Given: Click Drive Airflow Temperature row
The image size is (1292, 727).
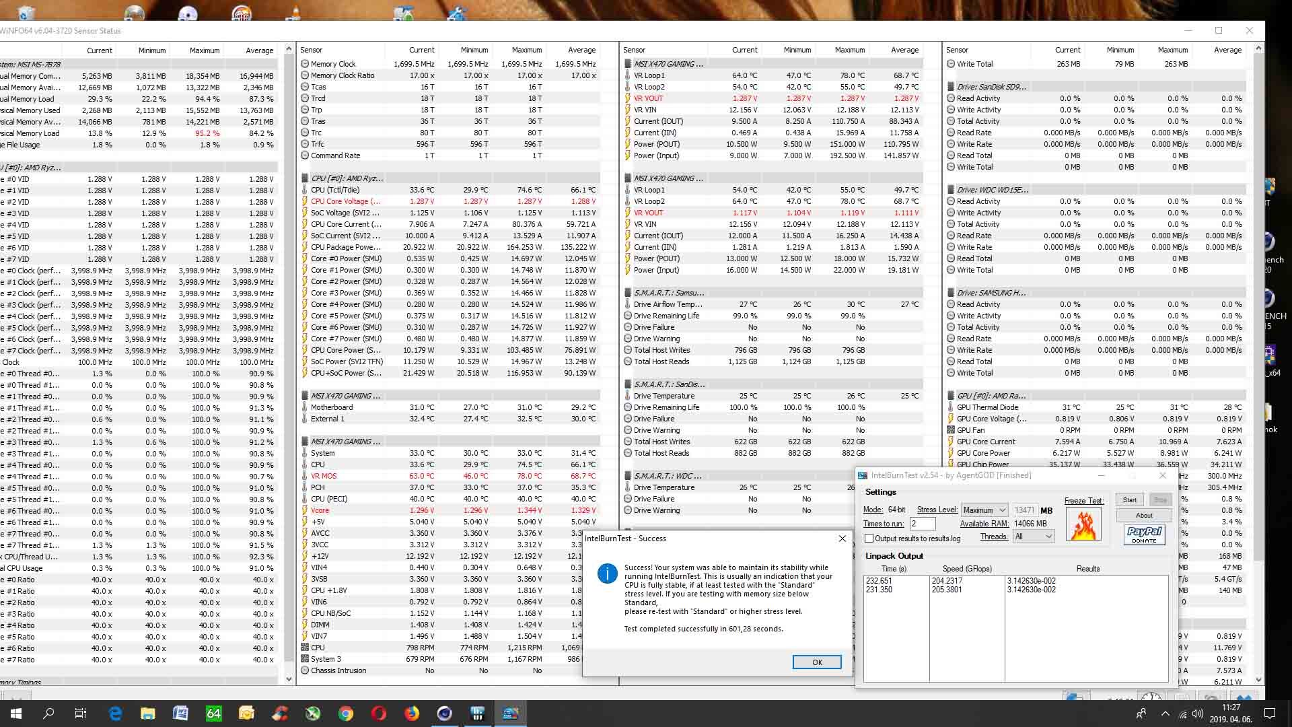Looking at the screenshot, I should 773,304.
